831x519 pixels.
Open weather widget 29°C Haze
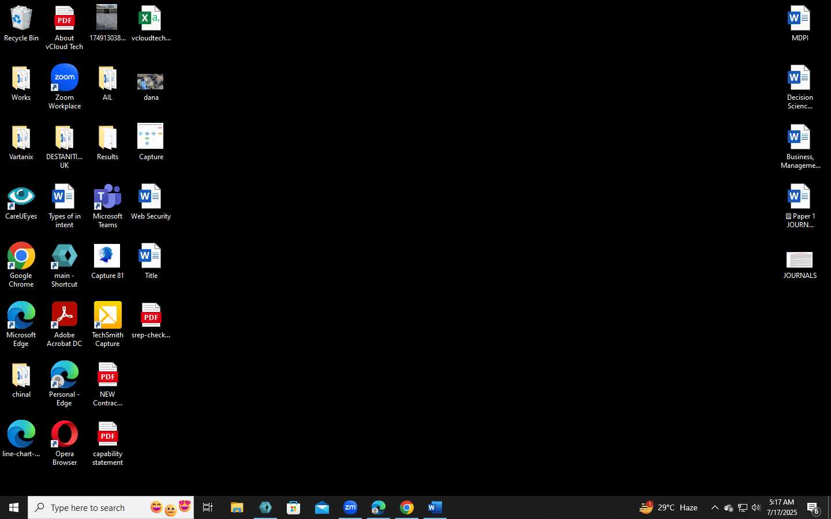click(x=669, y=507)
